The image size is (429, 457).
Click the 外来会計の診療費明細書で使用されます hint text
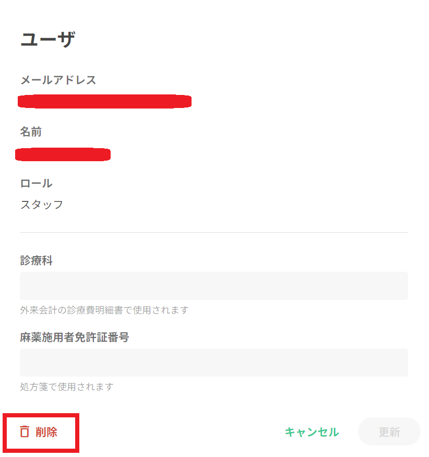(x=104, y=310)
